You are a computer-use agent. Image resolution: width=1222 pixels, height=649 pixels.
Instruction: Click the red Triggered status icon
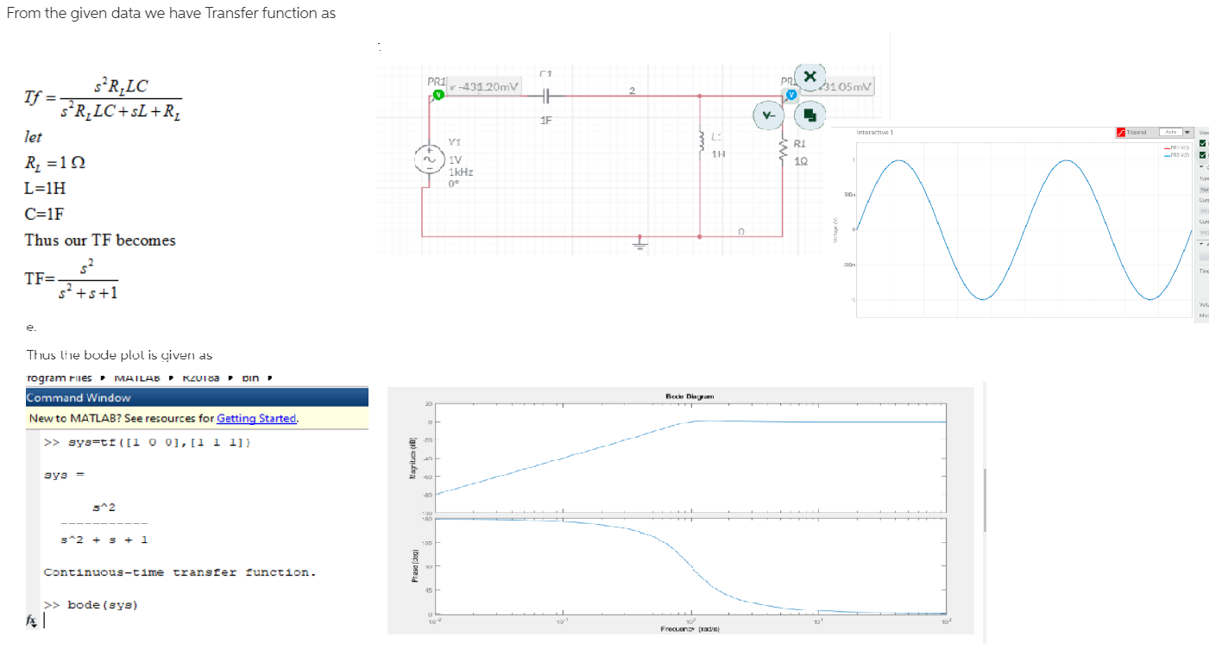[1120, 133]
